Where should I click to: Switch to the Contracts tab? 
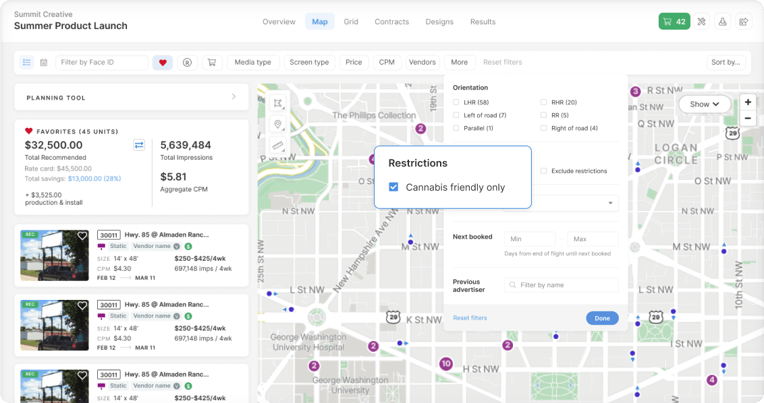coord(391,22)
